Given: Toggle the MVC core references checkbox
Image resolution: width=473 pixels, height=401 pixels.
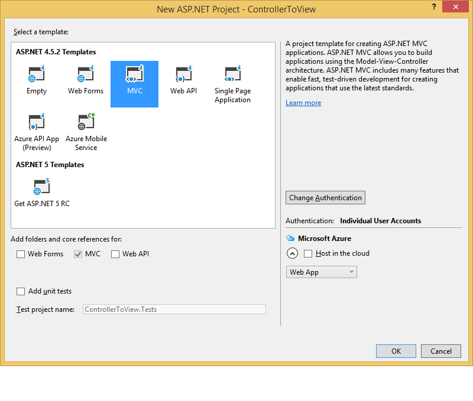Looking at the screenshot, I should pos(78,255).
